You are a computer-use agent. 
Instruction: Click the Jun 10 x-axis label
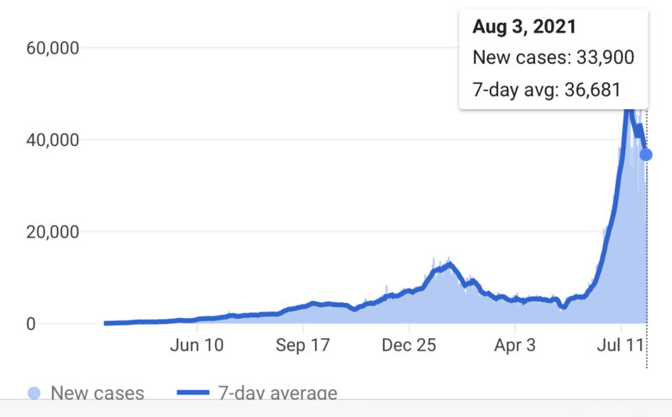197,345
